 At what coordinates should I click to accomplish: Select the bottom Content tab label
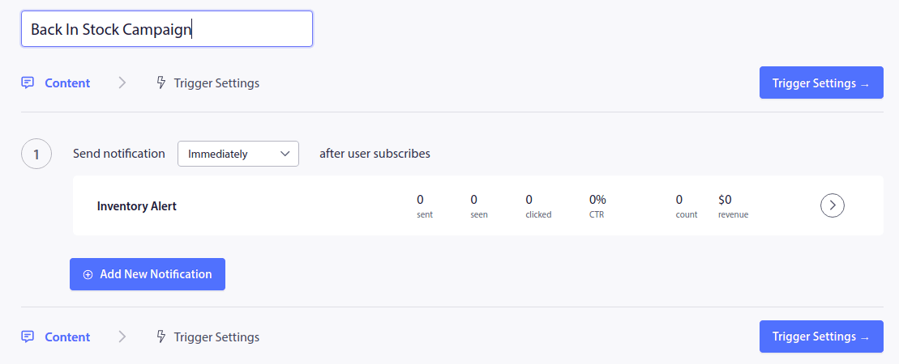[67, 336]
